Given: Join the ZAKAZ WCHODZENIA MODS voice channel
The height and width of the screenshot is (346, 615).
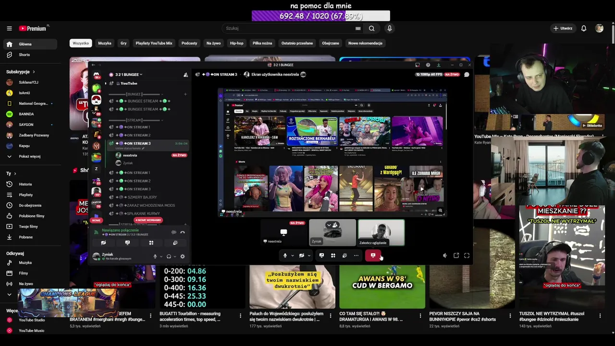Looking at the screenshot, I should (x=148, y=205).
